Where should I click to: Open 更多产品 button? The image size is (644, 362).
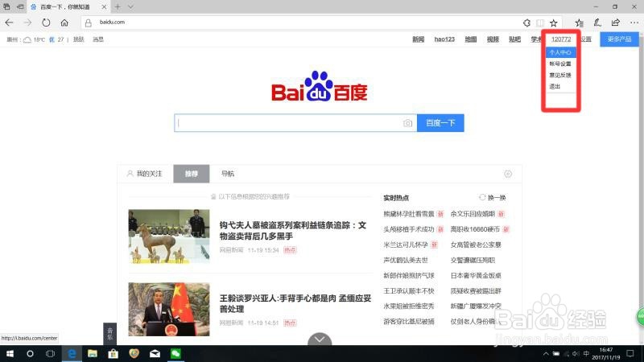pos(619,39)
